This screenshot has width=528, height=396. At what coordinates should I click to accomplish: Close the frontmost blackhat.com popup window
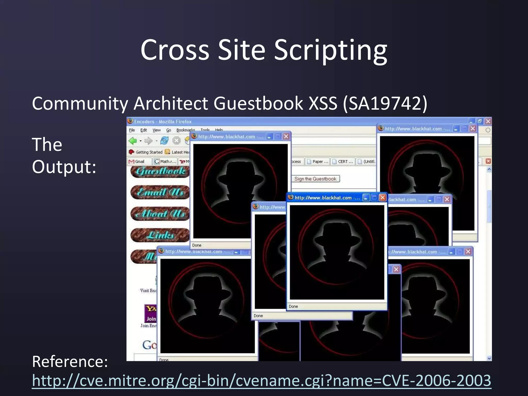click(x=383, y=198)
